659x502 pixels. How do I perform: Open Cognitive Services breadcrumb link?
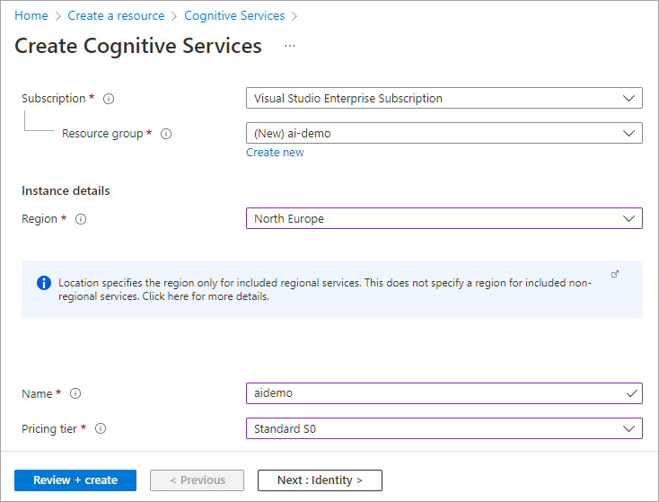tap(234, 15)
